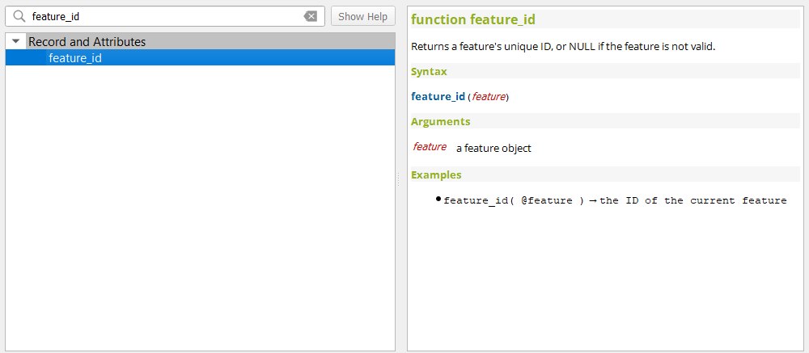This screenshot has width=809, height=353.
Task: Click the blank area below the function list
Action: tap(200, 210)
